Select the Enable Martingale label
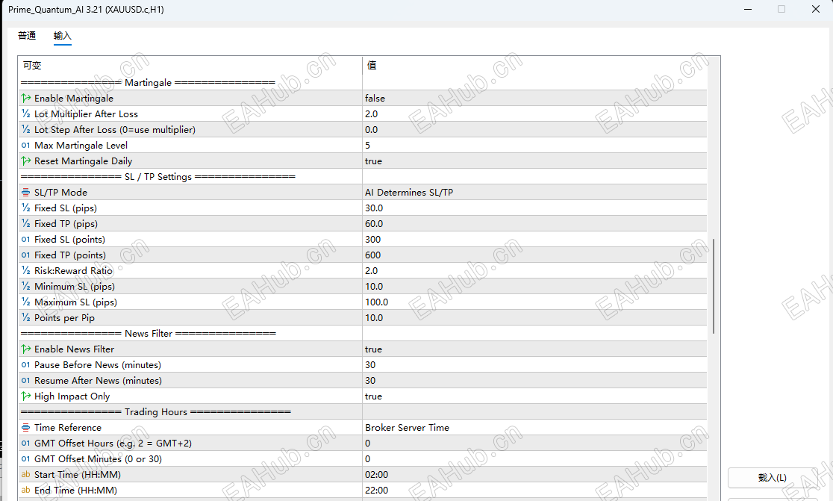Image resolution: width=833 pixels, height=501 pixels. point(74,99)
